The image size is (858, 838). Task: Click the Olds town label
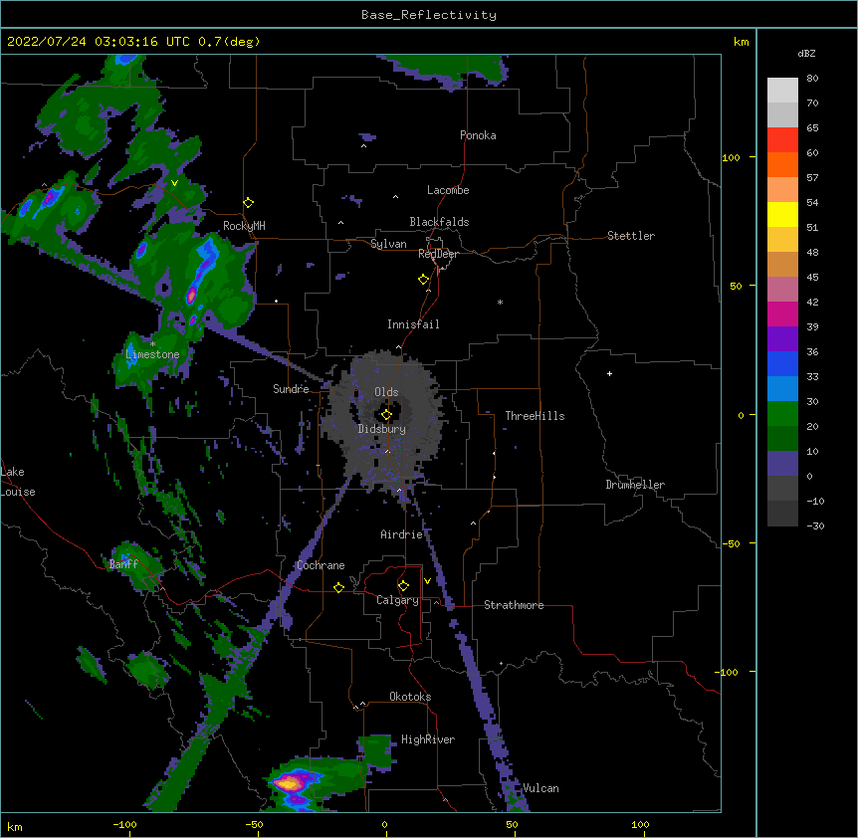click(386, 392)
